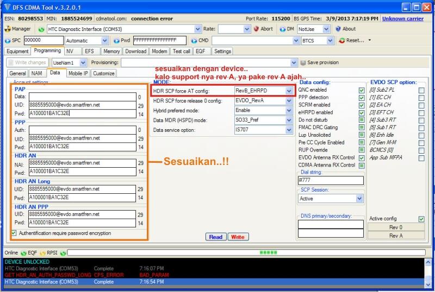
Task: Open the Rate dropdown
Action: [247, 29]
